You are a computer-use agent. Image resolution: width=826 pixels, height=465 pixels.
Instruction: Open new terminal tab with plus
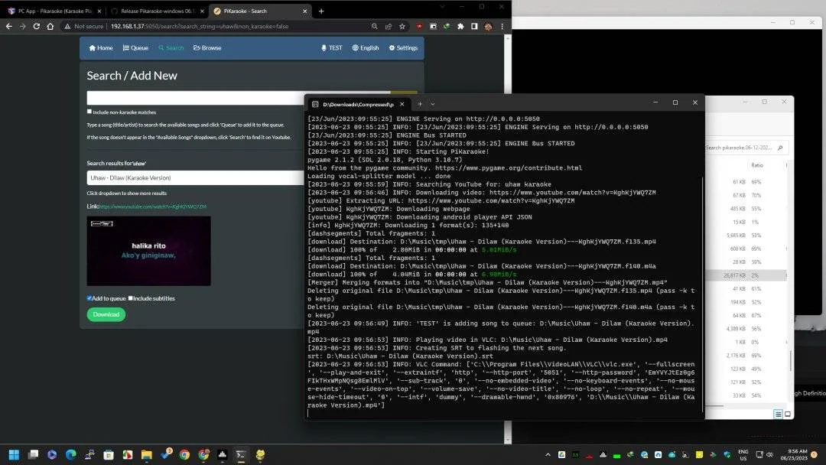click(x=420, y=104)
